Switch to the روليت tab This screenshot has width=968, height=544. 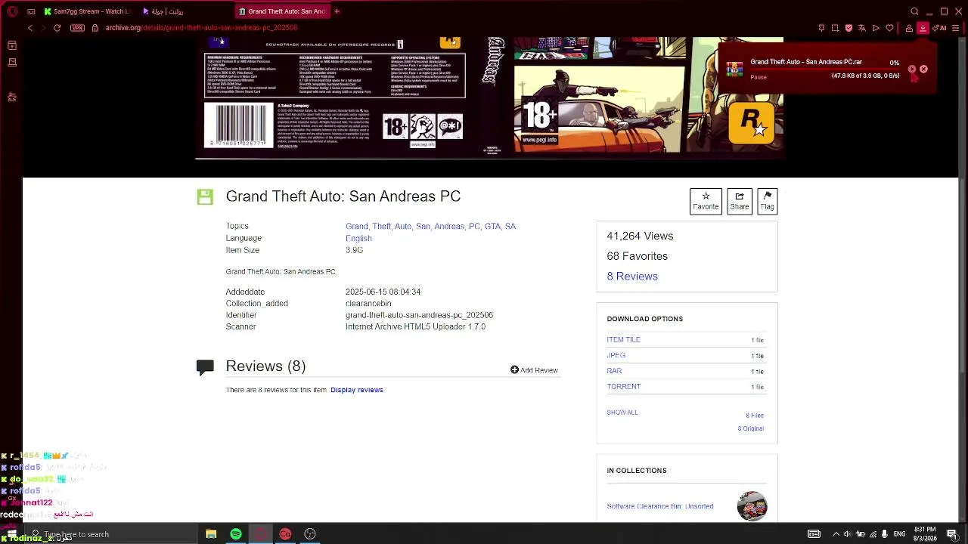[163, 11]
